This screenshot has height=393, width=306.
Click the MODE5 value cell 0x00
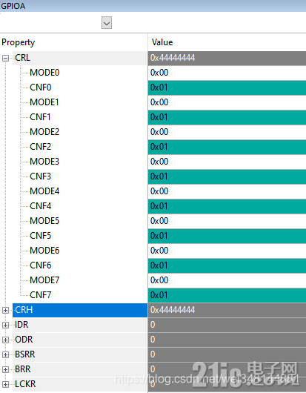point(227,221)
